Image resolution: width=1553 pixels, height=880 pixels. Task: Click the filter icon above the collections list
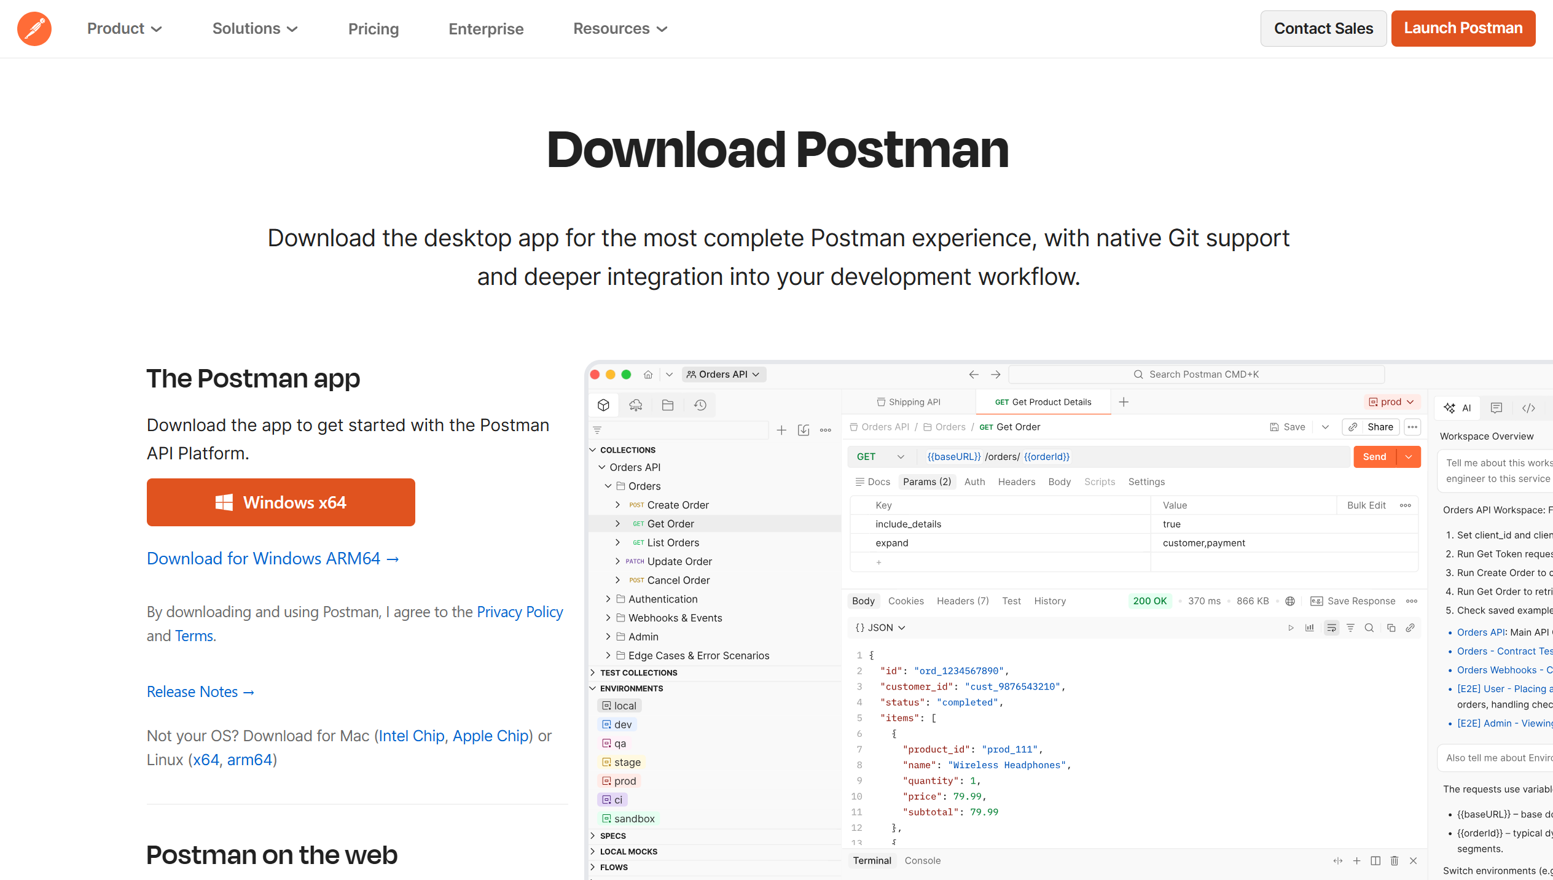point(597,430)
